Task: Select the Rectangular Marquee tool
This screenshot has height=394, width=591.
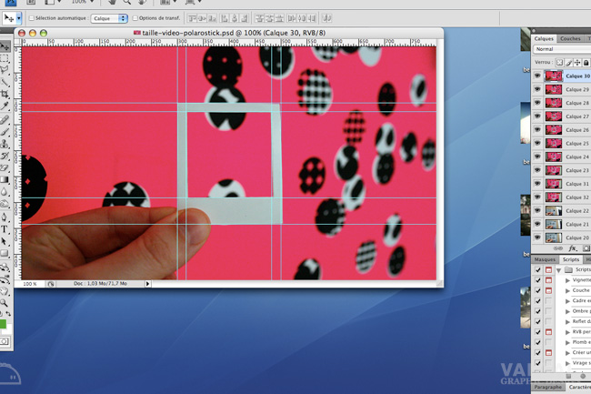Action: click(x=5, y=59)
